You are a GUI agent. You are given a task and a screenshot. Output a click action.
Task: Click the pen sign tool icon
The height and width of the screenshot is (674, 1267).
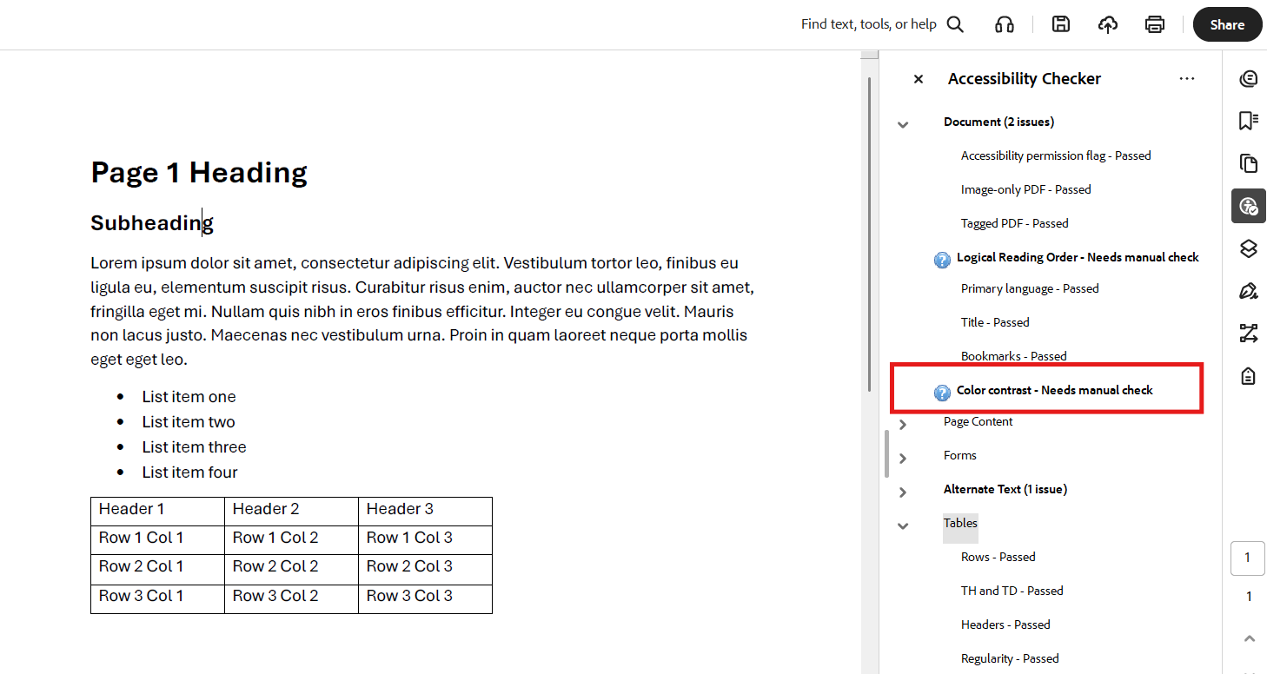1249,291
